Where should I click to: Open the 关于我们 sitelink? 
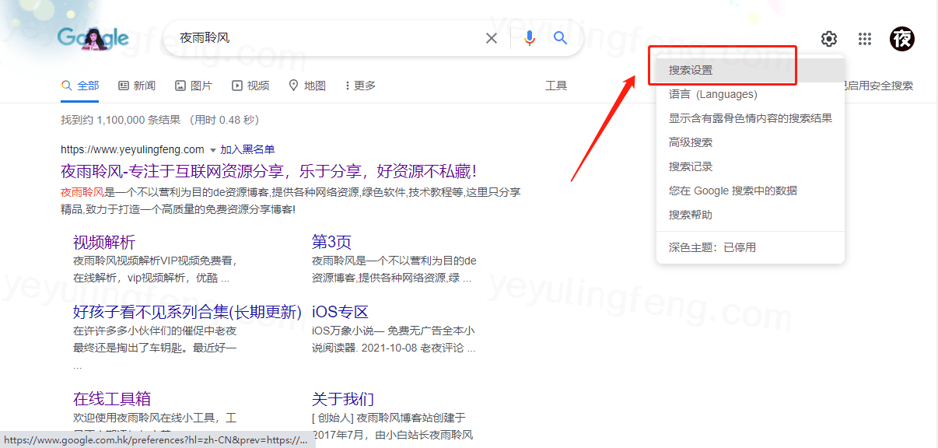(343, 399)
